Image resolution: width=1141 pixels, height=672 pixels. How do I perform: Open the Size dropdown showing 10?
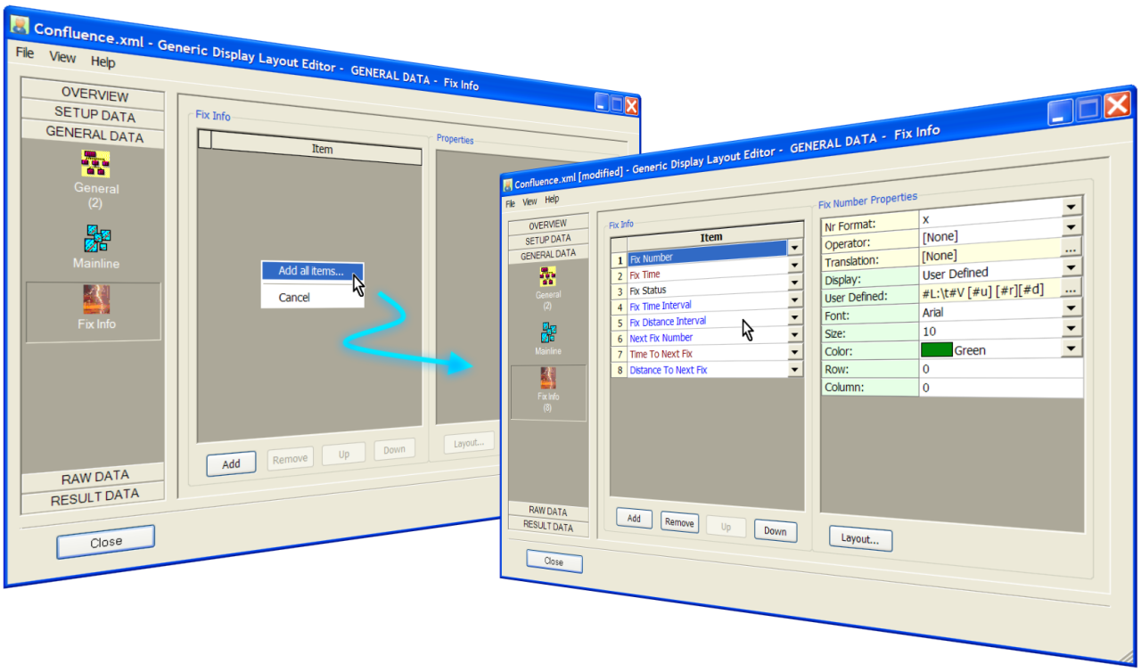point(1073,328)
